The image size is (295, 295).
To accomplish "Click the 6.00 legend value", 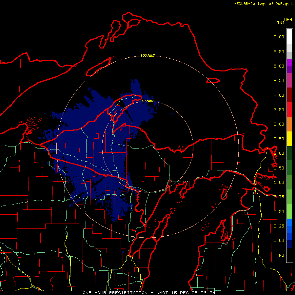I will coord(279,37).
